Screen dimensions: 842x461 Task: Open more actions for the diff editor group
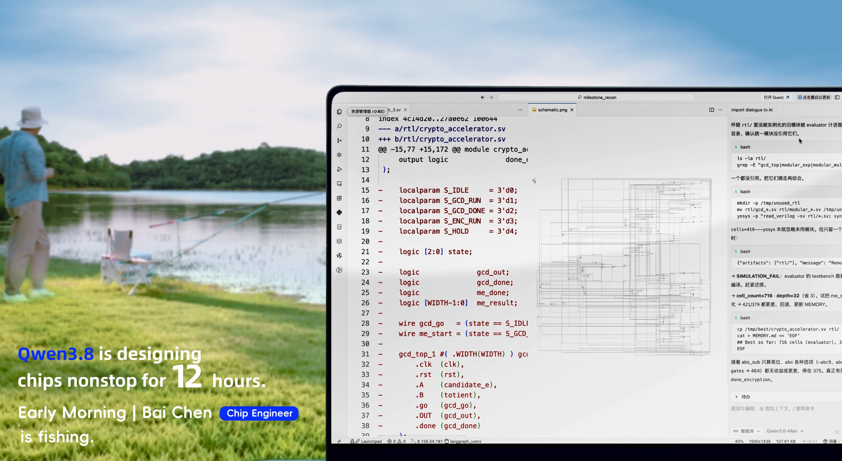[x=520, y=110]
